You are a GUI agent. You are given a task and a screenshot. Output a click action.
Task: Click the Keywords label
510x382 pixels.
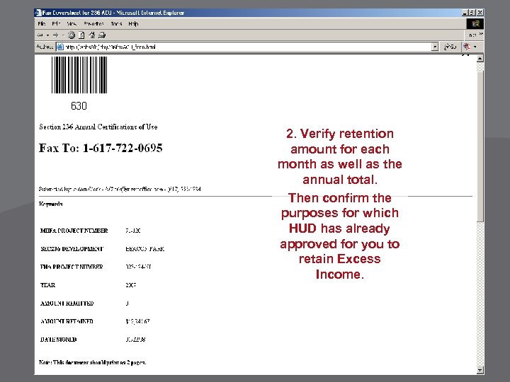coord(51,204)
